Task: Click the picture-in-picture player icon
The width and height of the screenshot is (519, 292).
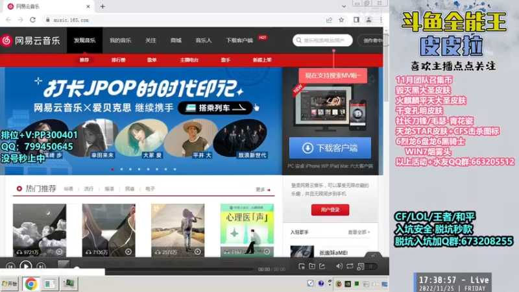Action: pos(302,266)
